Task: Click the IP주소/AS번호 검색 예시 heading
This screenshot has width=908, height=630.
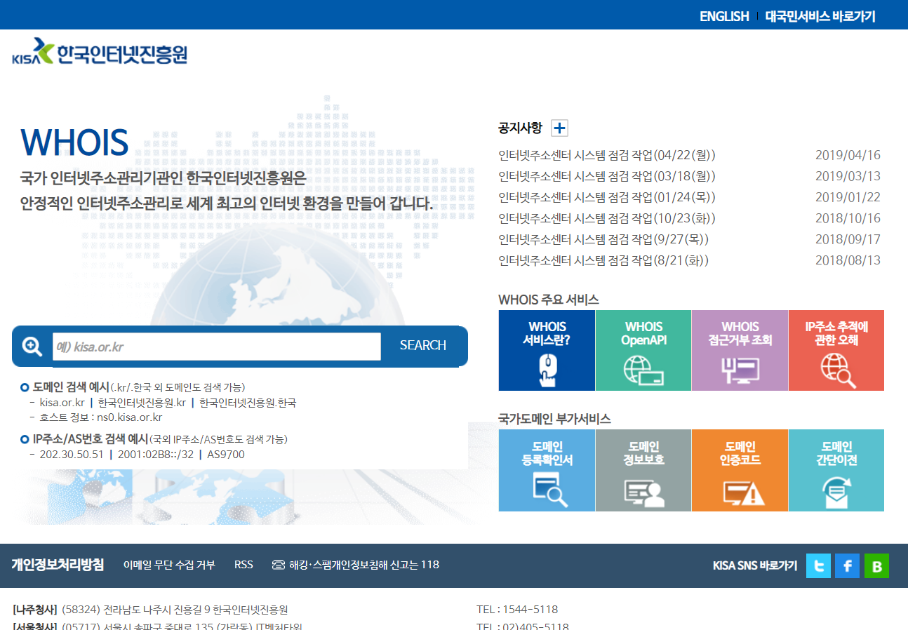Action: click(x=90, y=439)
